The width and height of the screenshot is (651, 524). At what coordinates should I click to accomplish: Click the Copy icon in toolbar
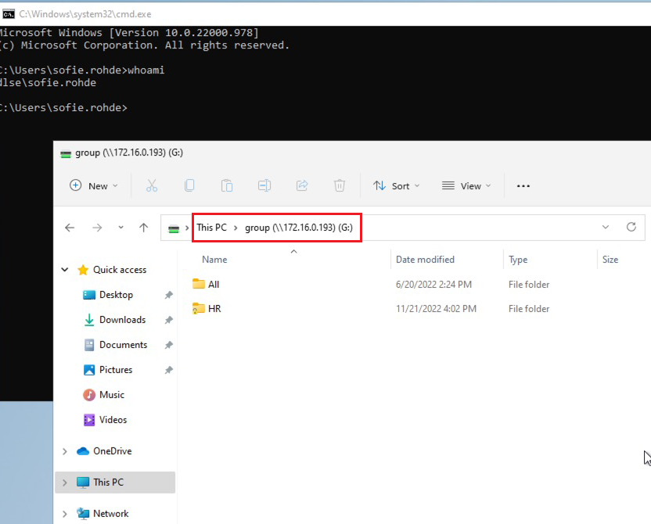(x=189, y=185)
